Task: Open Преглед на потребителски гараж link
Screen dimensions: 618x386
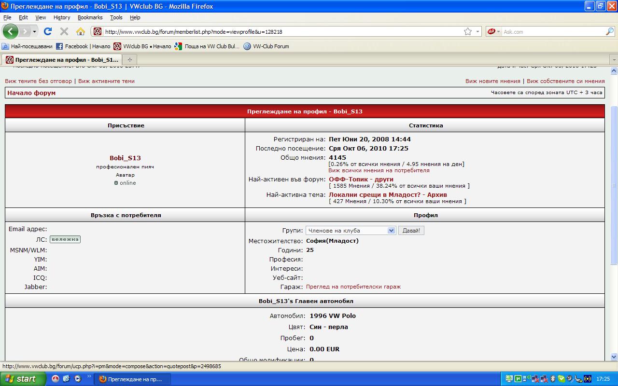Action: [353, 287]
